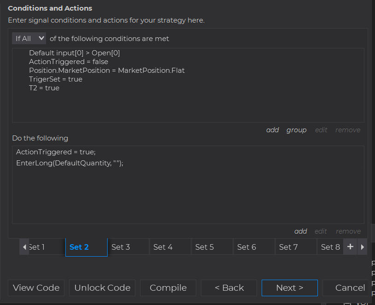Image resolution: width=375 pixels, height=305 pixels.
Task: Click the plus icon to add set
Action: (350, 247)
